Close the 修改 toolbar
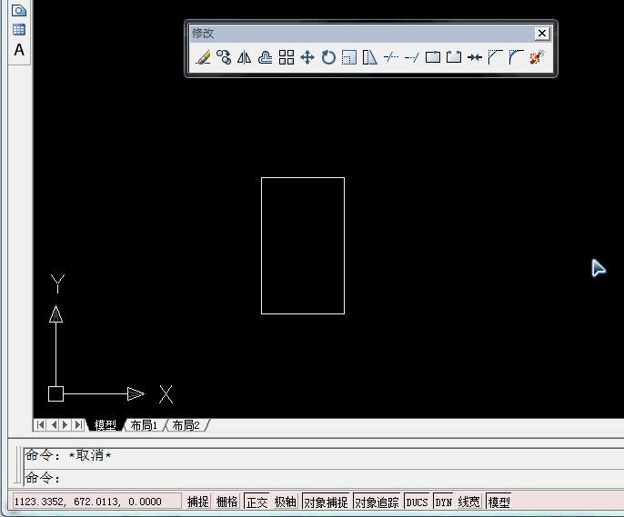624x517 pixels. (542, 34)
